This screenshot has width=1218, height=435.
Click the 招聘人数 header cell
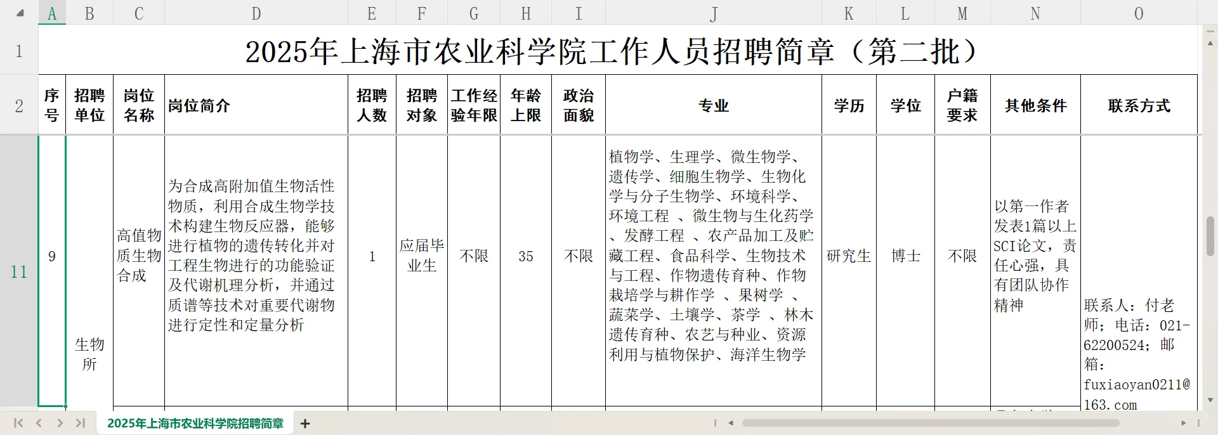[372, 105]
